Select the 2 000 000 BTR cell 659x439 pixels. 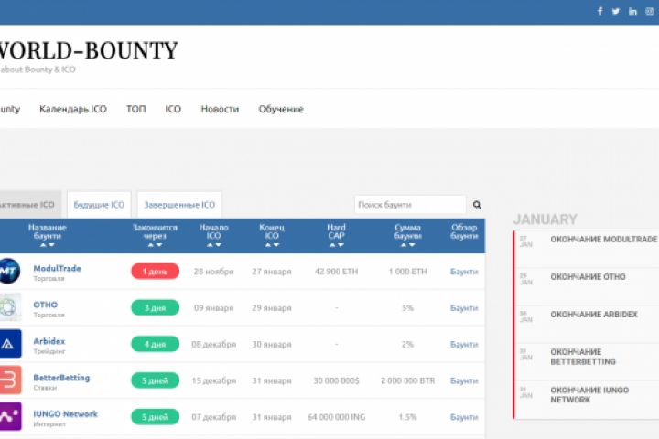point(407,380)
